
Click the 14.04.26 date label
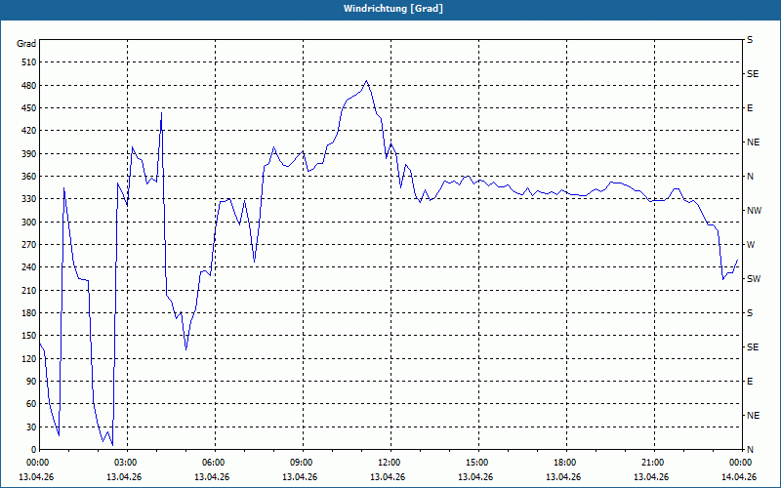coord(739,476)
